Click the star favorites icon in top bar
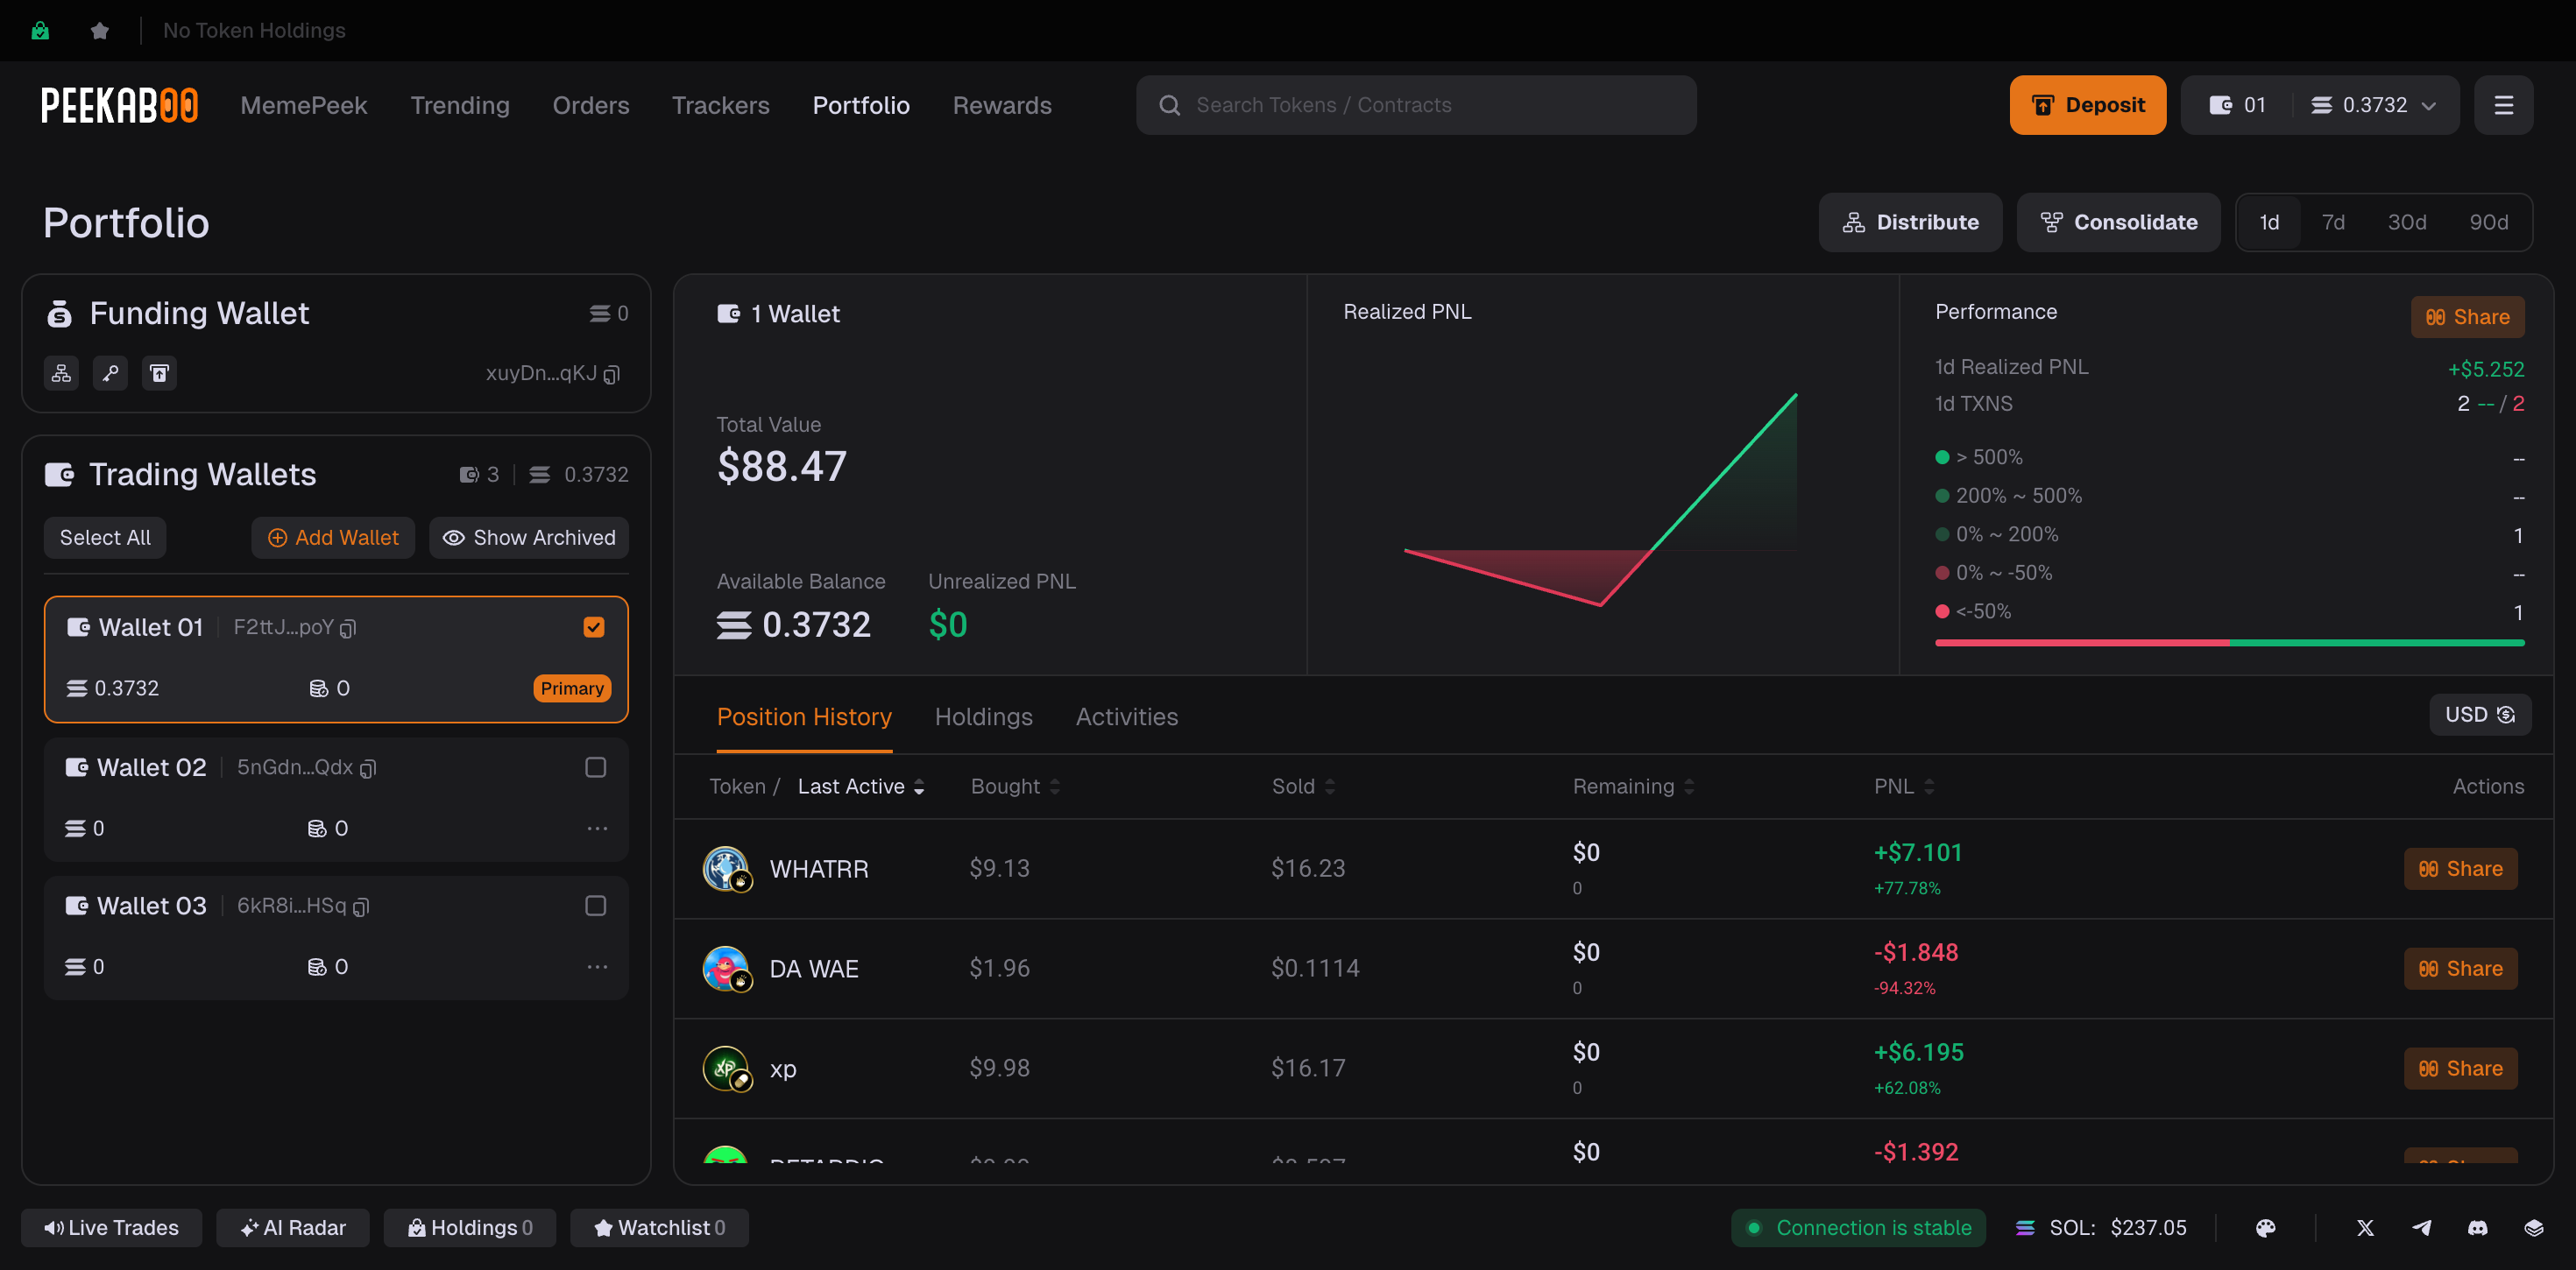The height and width of the screenshot is (1270, 2576). click(x=99, y=30)
